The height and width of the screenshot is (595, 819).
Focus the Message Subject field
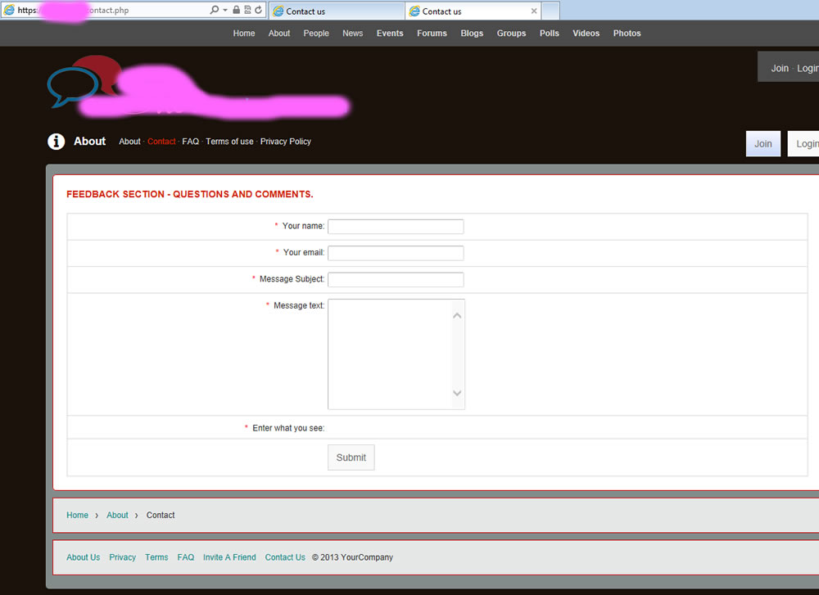coord(396,280)
